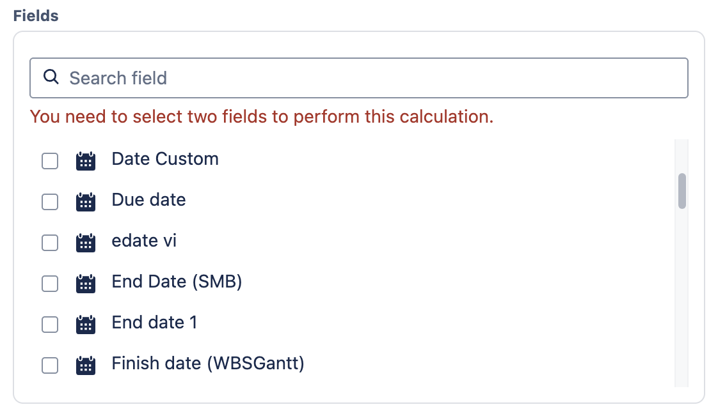Select the End Date (SMB) checkbox
Screen dimensions: 718x414
[x=50, y=284]
